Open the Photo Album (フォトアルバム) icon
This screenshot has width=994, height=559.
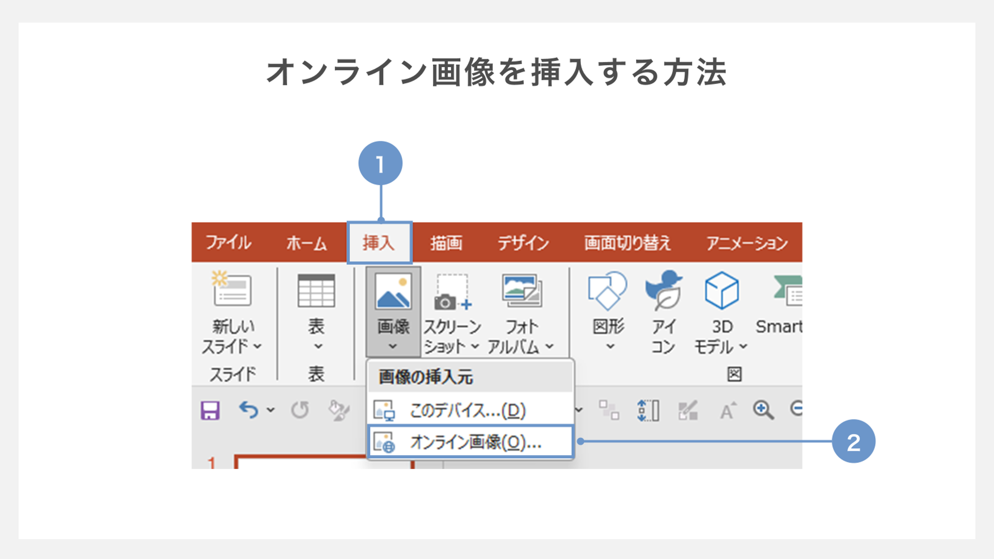521,291
